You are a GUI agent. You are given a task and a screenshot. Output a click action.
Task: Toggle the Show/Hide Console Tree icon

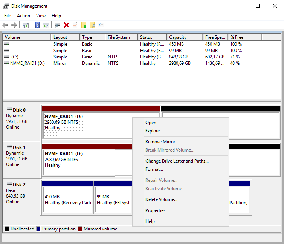tap(26, 25)
